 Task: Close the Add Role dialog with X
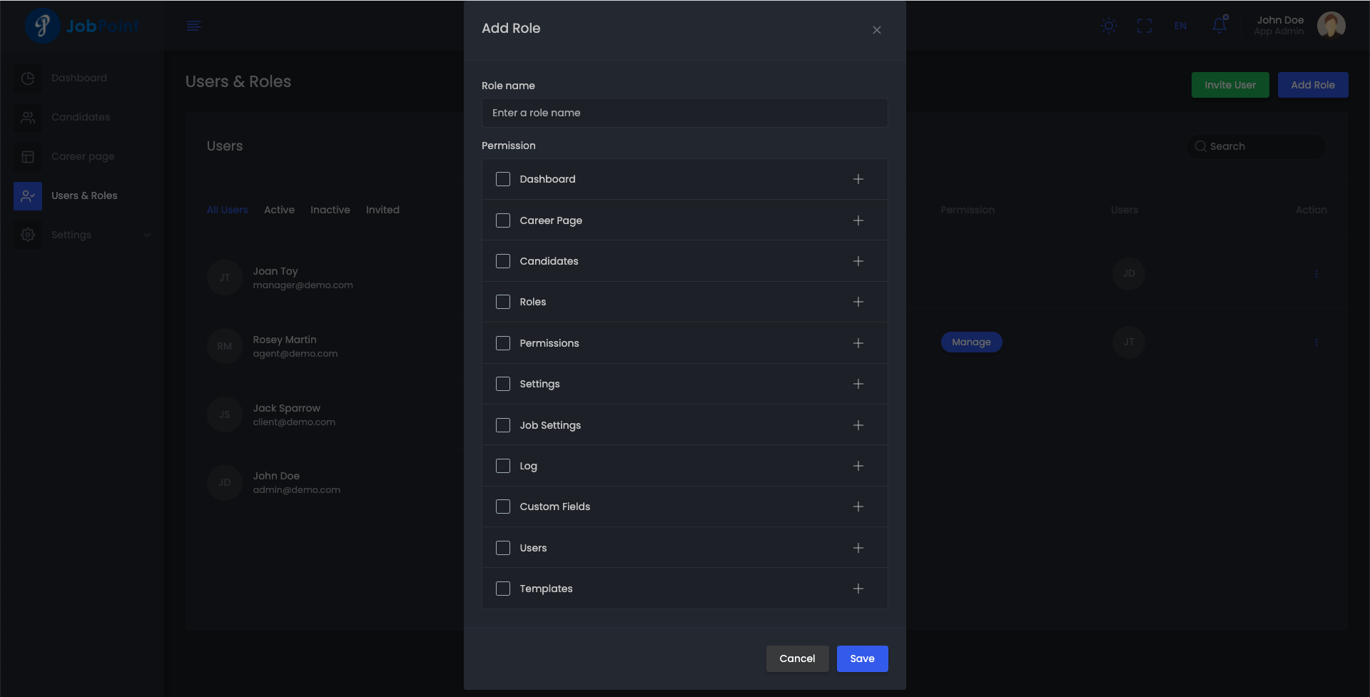point(876,30)
